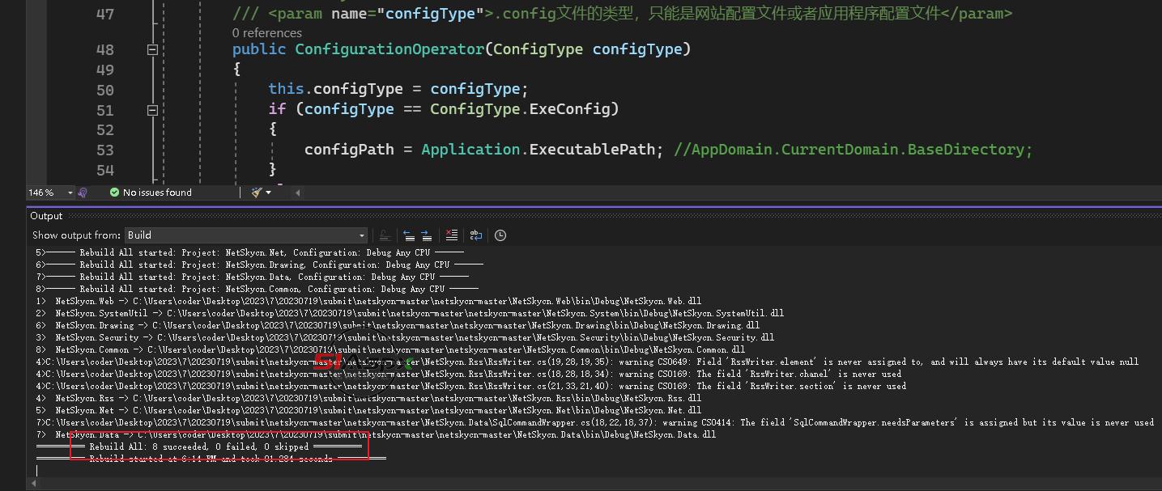The width and height of the screenshot is (1162, 491).
Task: Clear all Output window text
Action: coord(450,235)
